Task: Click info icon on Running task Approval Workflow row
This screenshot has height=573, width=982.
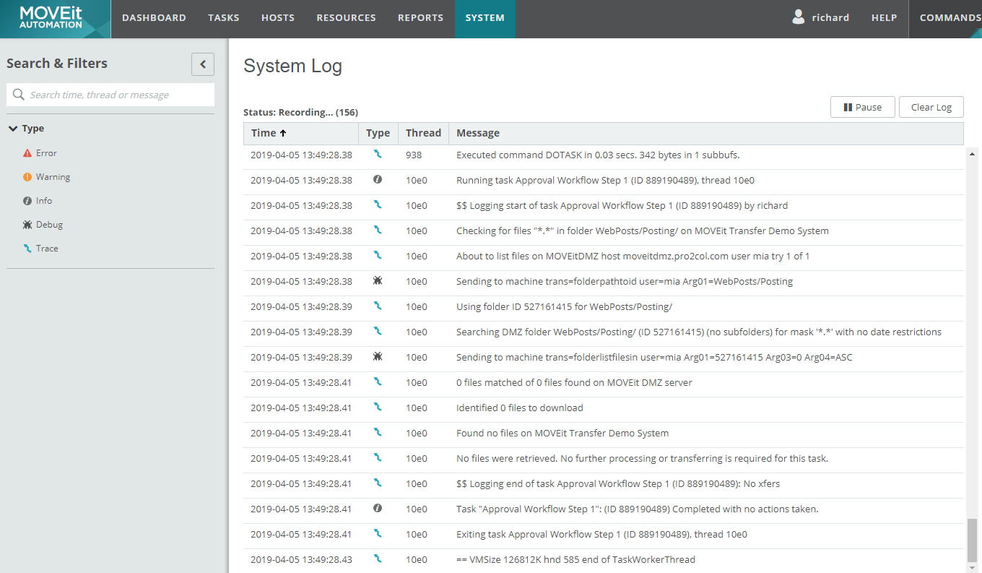Action: pos(377,179)
